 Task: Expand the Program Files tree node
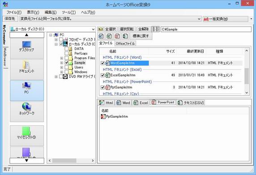tap(62, 58)
